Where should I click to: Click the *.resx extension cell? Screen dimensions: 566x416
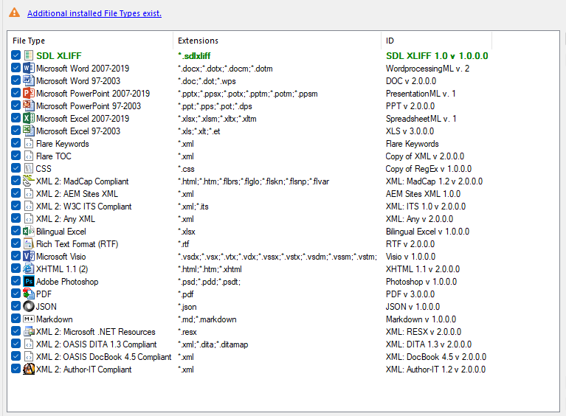pyautogui.click(x=187, y=332)
